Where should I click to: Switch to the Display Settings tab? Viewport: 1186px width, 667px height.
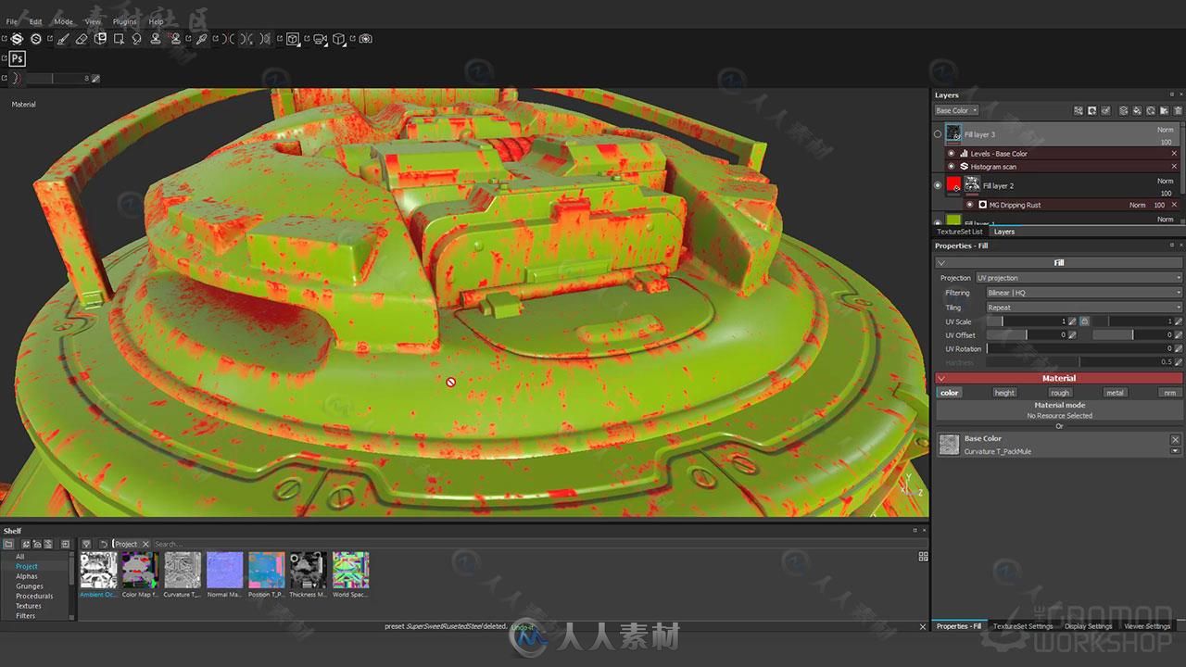[1088, 626]
